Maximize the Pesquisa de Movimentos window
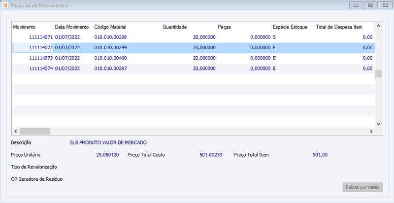 point(370,5)
